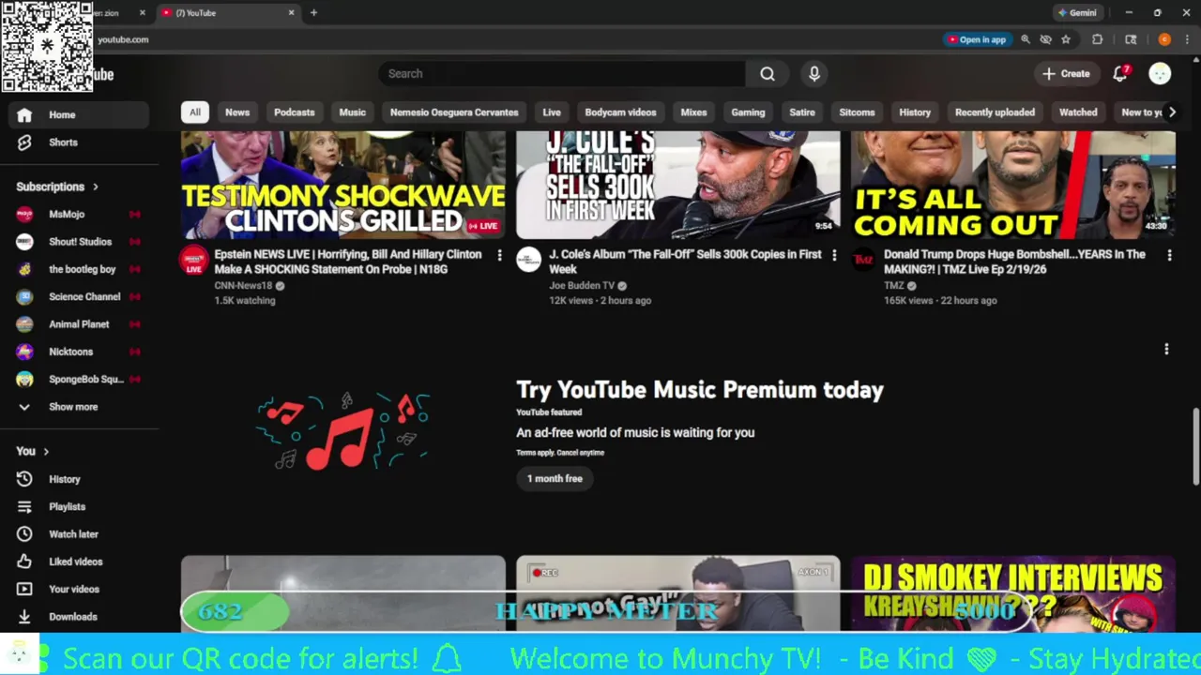The image size is (1201, 675).
Task: Bookmark this page with star icon
Action: [x=1066, y=39]
